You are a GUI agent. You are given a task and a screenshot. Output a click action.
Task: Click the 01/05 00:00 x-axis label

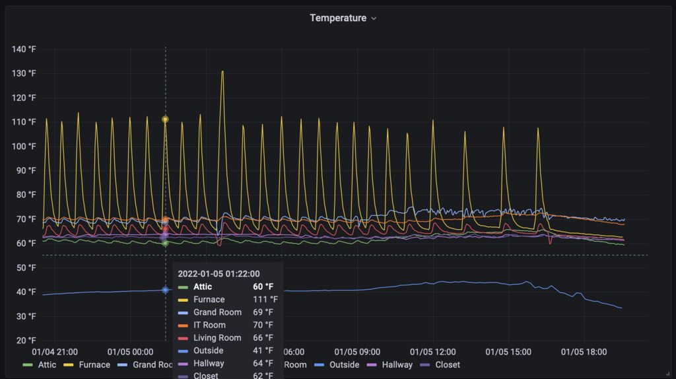pos(130,352)
